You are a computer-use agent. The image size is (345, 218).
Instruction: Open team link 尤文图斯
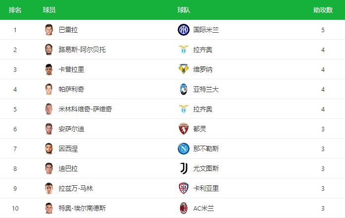pyautogui.click(x=206, y=168)
